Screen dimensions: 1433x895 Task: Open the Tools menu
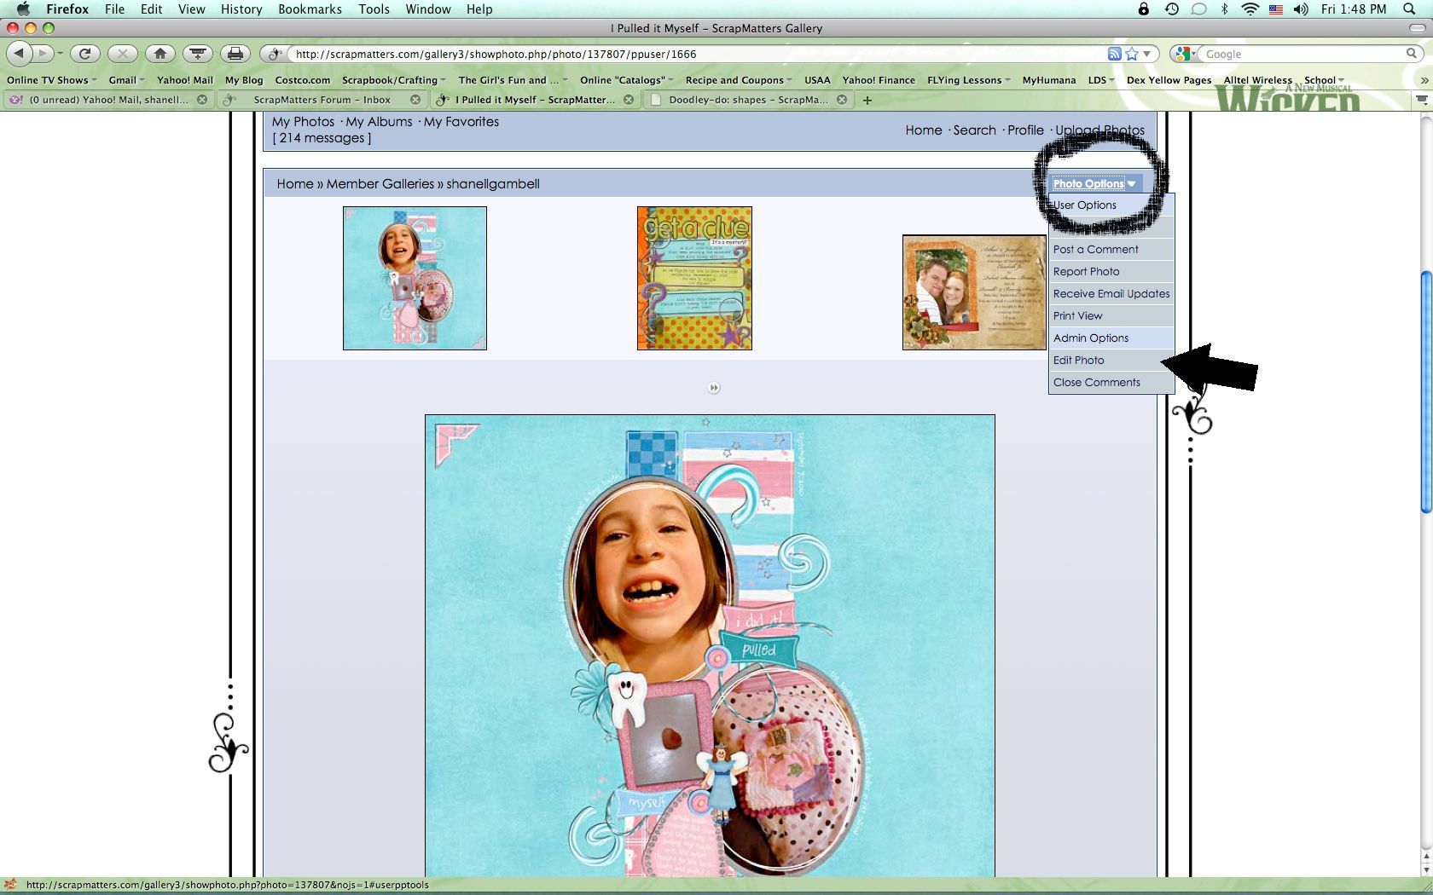[x=374, y=9]
